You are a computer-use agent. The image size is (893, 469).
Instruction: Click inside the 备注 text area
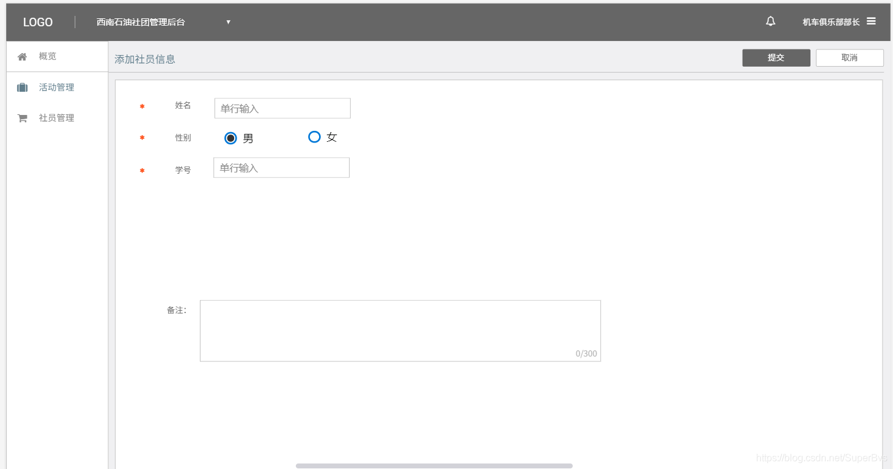(400, 331)
